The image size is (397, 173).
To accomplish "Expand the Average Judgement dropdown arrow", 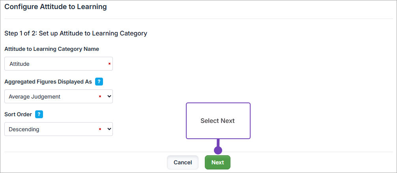I will tap(109, 96).
